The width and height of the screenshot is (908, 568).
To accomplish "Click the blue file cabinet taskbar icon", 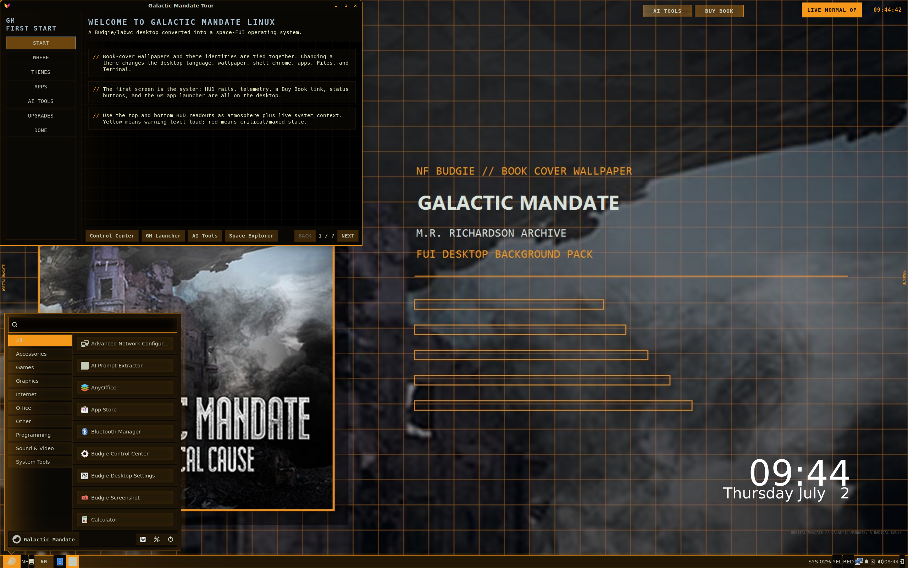I will click(60, 562).
